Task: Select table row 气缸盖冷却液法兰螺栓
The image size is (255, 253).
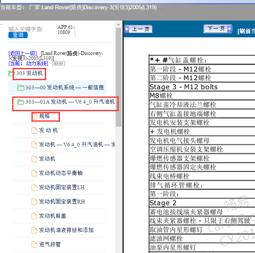Action: 202,104
